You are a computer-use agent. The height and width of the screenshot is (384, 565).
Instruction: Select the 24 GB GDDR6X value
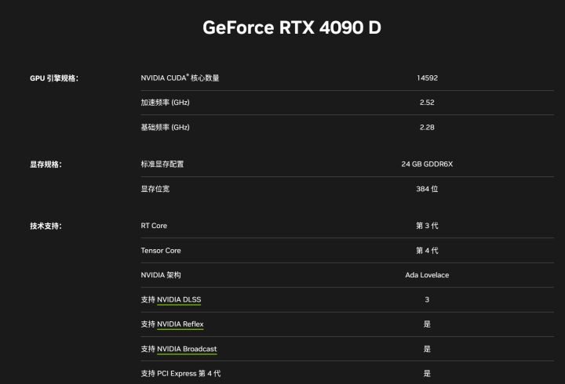427,164
